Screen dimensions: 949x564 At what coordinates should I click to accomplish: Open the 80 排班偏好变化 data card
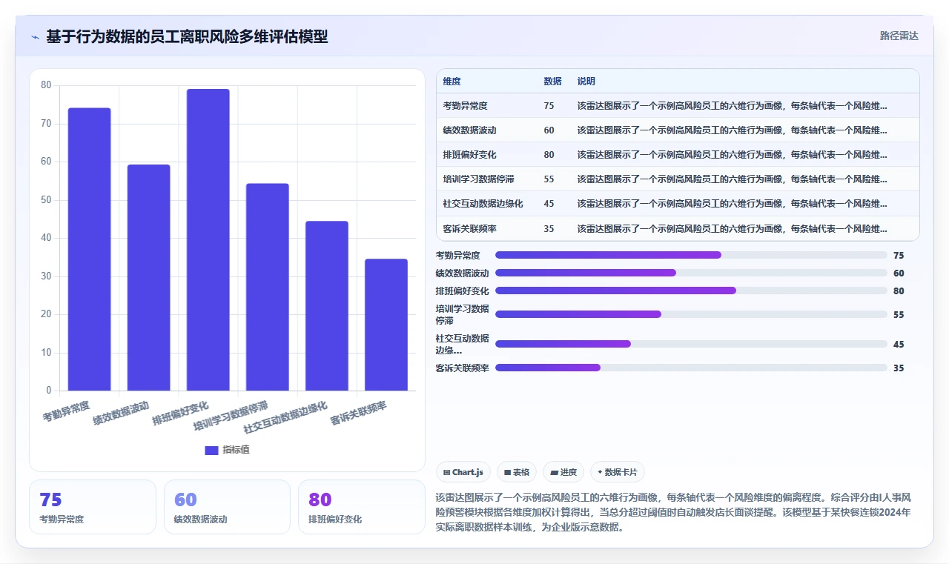(x=361, y=507)
